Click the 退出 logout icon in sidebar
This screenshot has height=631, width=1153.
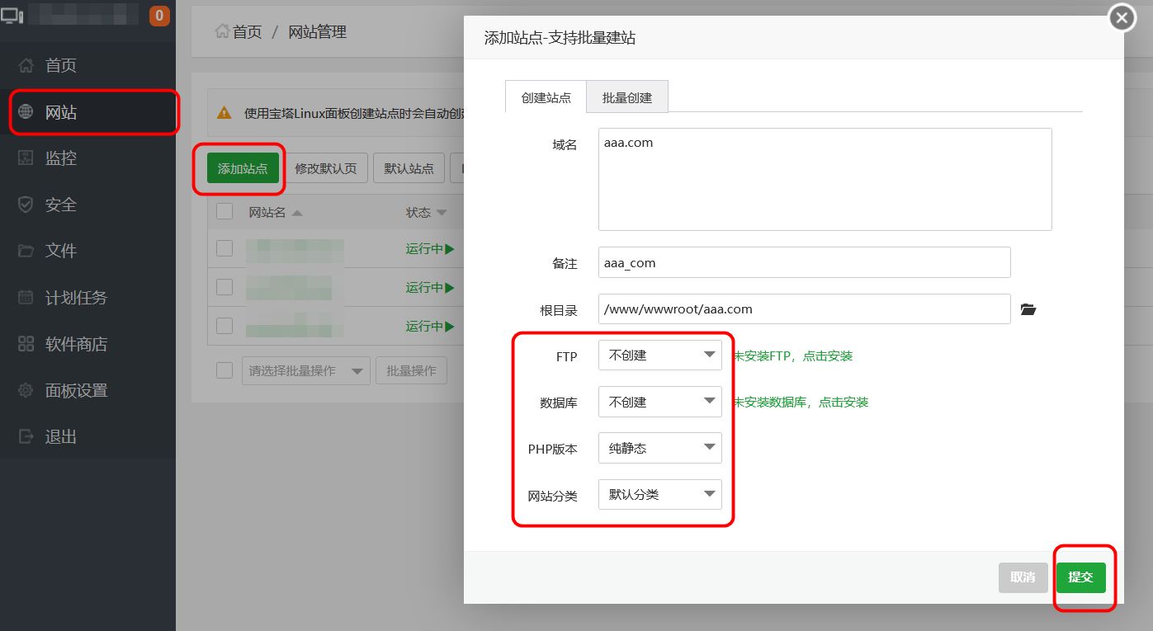[x=26, y=436]
